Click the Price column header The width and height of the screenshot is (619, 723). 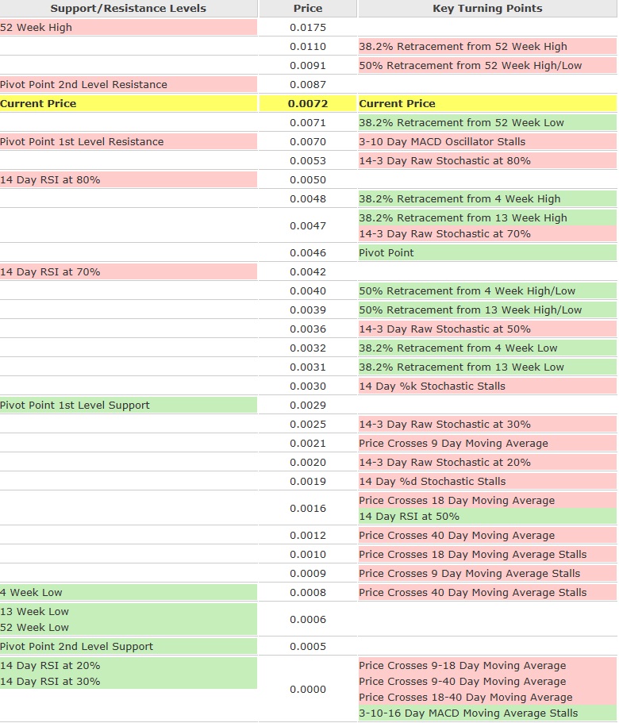(308, 8)
